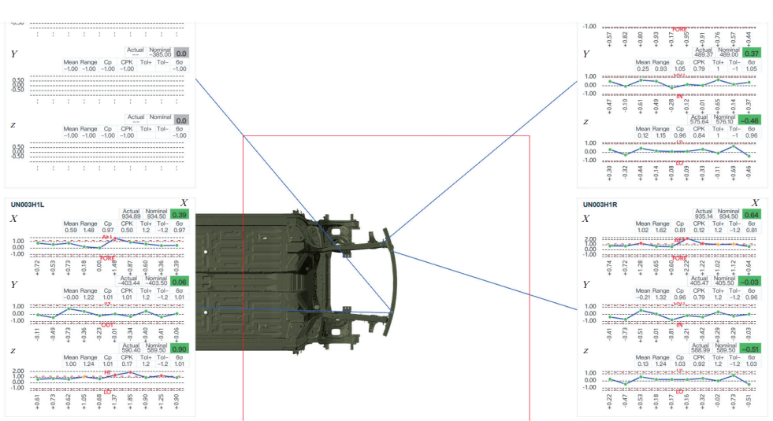This screenshot has width=773, height=421.
Task: Click the UN003H1R panel title
Action: (600, 204)
